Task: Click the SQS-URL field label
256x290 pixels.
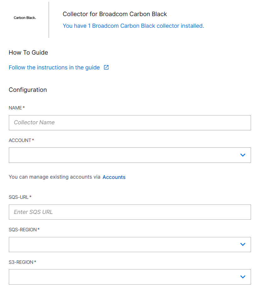Action: (x=19, y=197)
